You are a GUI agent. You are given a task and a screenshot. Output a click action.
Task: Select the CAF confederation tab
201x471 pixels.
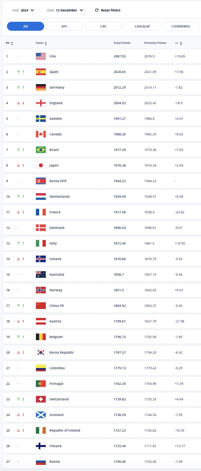tap(103, 26)
